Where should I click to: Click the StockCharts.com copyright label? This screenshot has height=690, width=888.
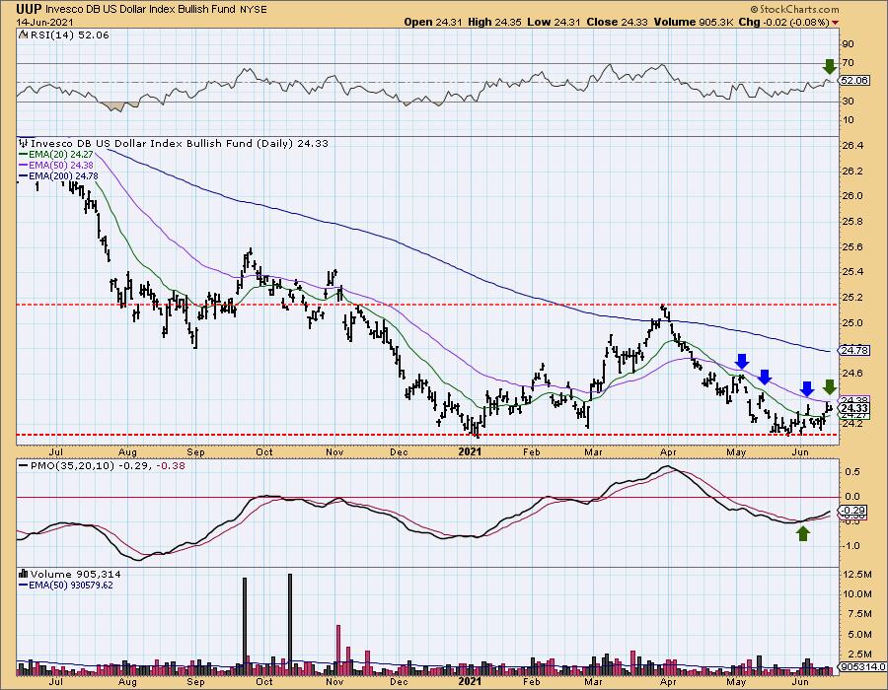(x=794, y=9)
